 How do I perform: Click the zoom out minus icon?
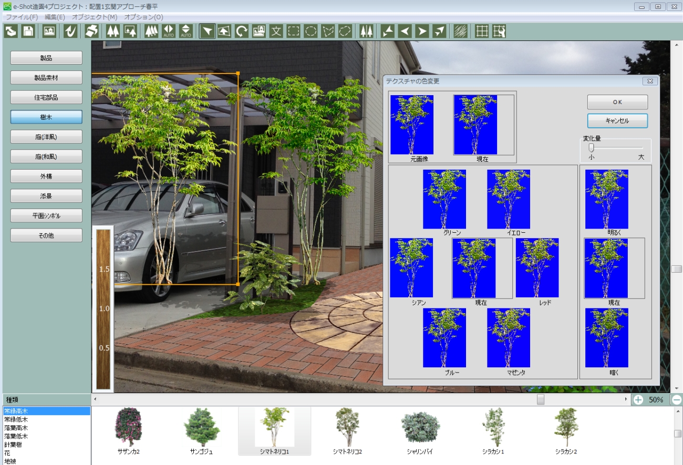point(677,400)
